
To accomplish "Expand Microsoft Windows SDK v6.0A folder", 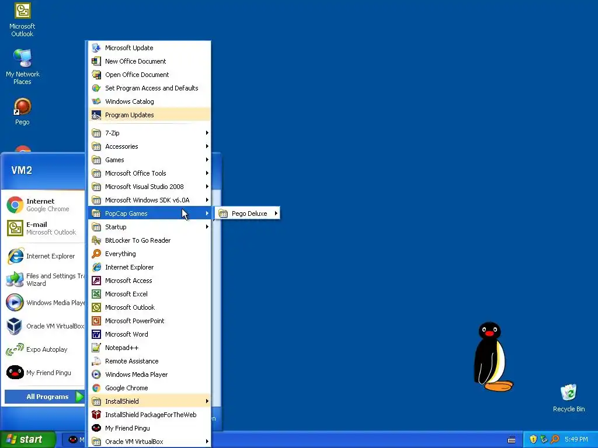I will click(x=149, y=200).
